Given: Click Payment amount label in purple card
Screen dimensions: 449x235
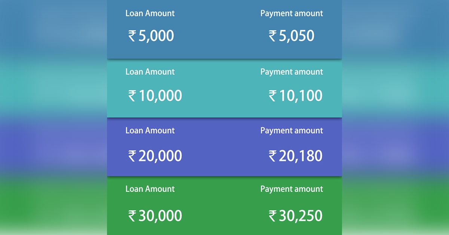Looking at the screenshot, I should (x=292, y=131).
